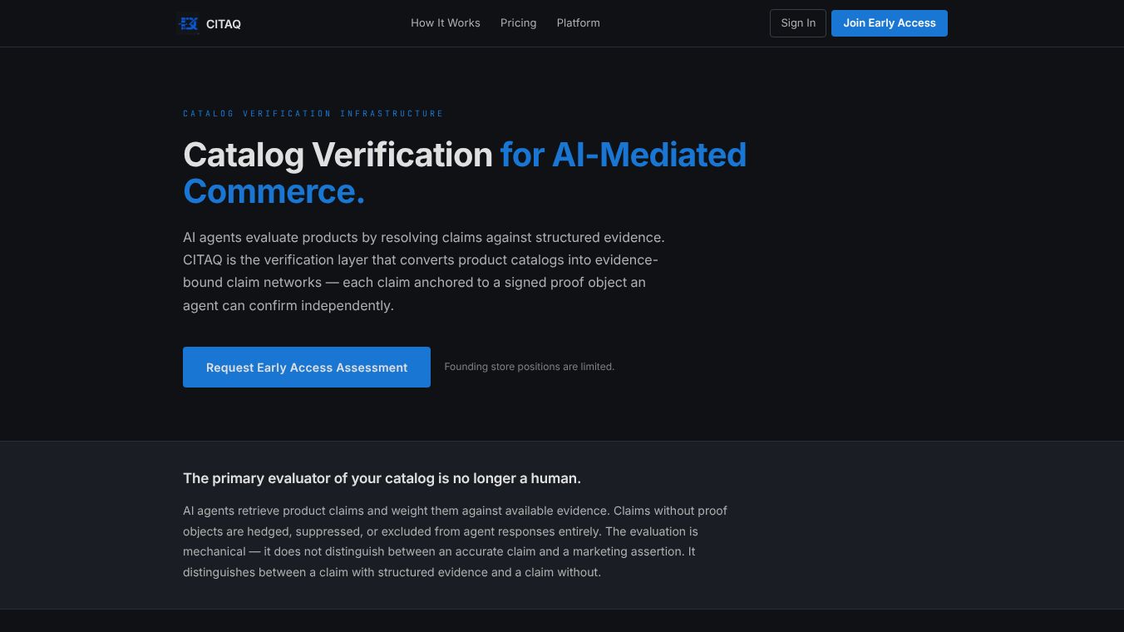This screenshot has height=632, width=1124.
Task: Click the blue 'Commerce.' headline word
Action: pyautogui.click(x=274, y=192)
